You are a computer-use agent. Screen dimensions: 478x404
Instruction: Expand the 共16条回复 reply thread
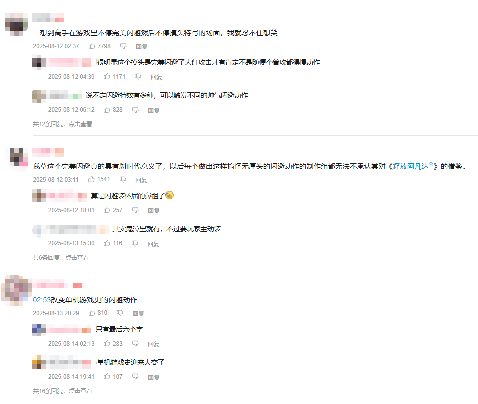tap(62, 391)
